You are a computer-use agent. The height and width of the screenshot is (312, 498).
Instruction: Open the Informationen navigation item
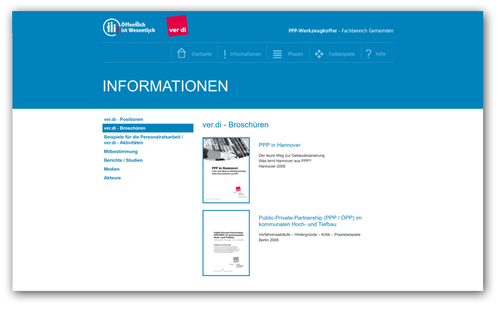(246, 54)
